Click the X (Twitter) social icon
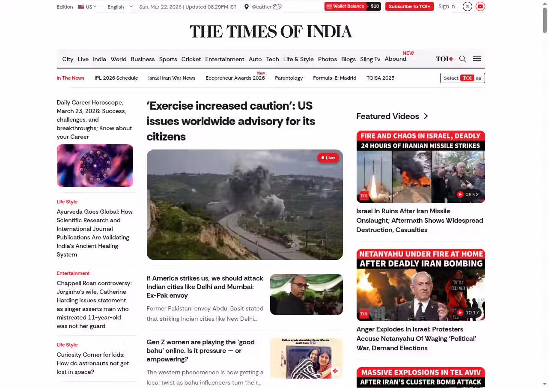This screenshot has width=548, height=388. pos(468,6)
